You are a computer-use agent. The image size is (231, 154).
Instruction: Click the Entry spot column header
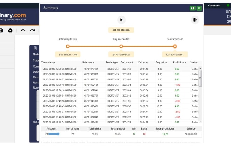pos(127,62)
